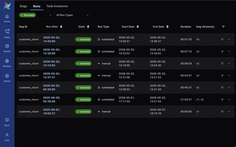Image resolution: width=236 pixels, height=147 pixels.
Task: Expand options arrow for 13:37:31 run
Action: 229,76
